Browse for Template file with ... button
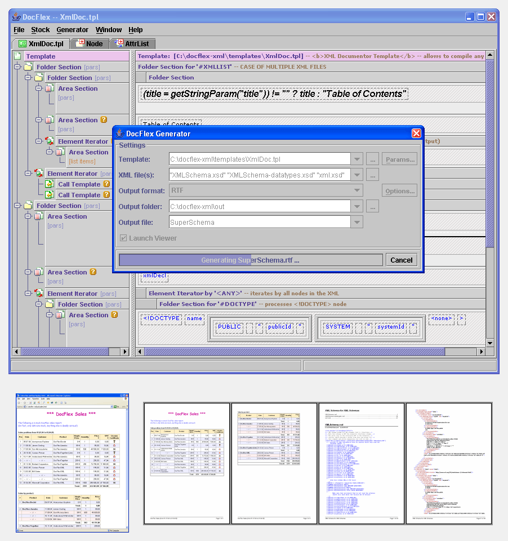508x541 pixels. pyautogui.click(x=372, y=159)
